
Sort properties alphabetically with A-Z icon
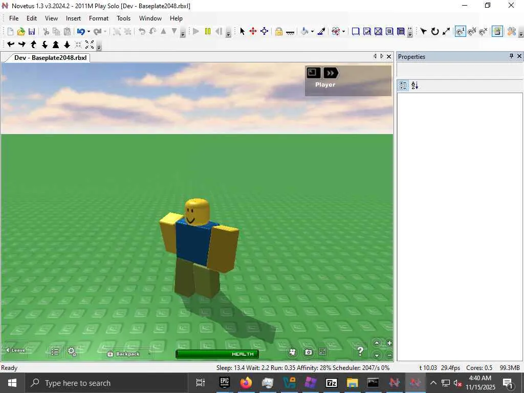point(414,85)
